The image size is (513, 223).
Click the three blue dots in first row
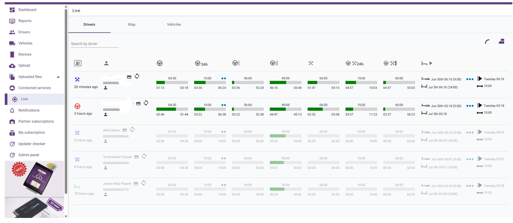coord(470,79)
